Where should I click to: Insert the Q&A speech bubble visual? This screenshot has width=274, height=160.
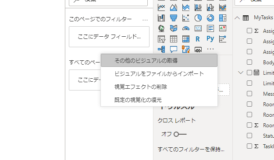(174, 49)
